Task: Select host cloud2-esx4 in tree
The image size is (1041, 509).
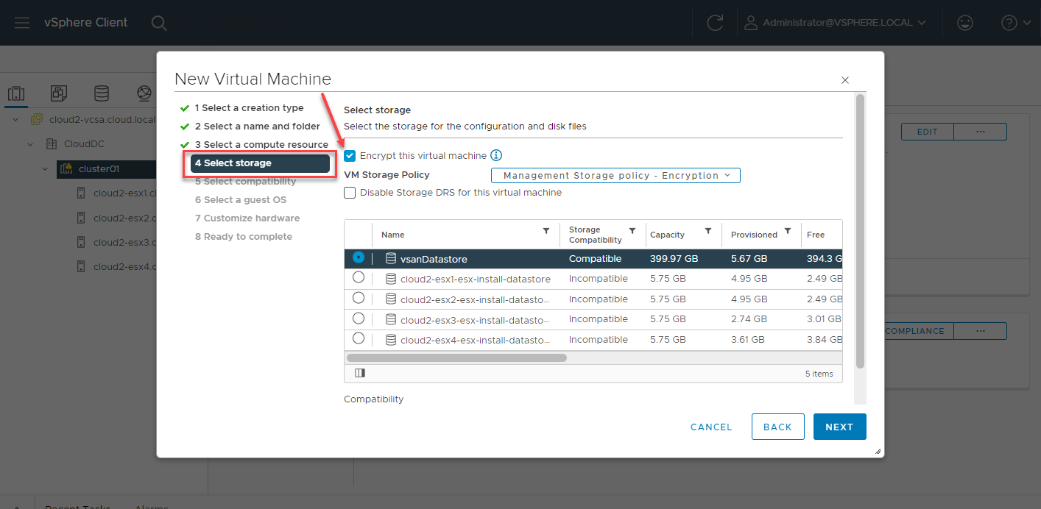Action: [x=124, y=267]
